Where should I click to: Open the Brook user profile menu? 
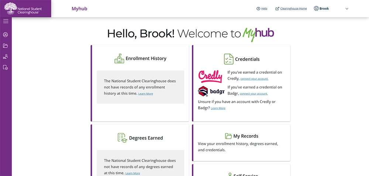coord(321,8)
